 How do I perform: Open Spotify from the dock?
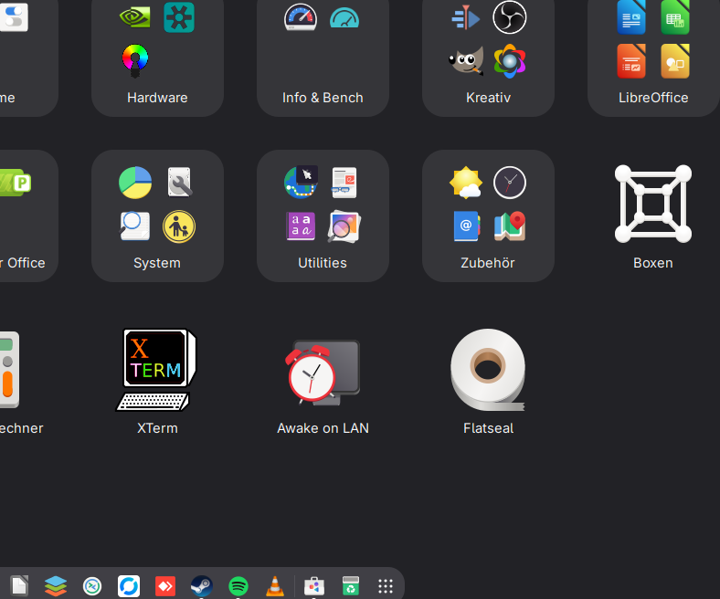238,586
